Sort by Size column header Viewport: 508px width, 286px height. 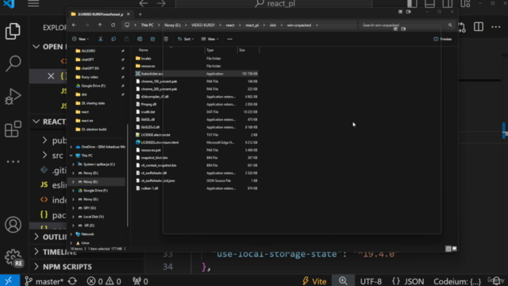(x=242, y=50)
